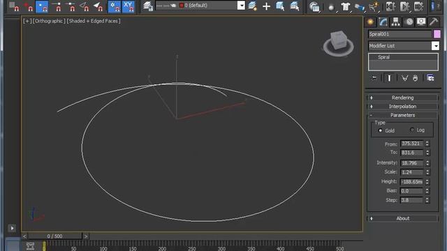The image size is (447, 251).
Task: Open the render setup teapot-window icon
Action: pyautogui.click(x=314, y=6)
